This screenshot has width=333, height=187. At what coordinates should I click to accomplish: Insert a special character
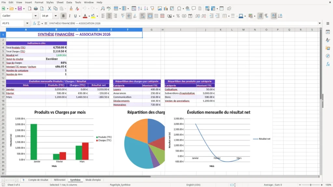point(179,8)
